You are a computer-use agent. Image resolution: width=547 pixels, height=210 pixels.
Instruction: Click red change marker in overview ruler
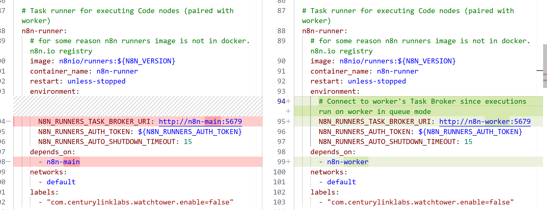point(545,75)
